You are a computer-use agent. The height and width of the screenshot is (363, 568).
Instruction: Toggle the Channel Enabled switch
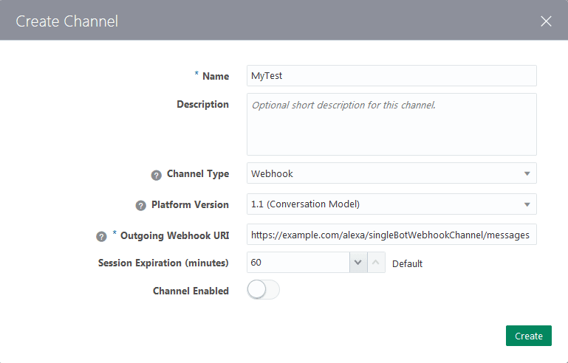pos(263,291)
